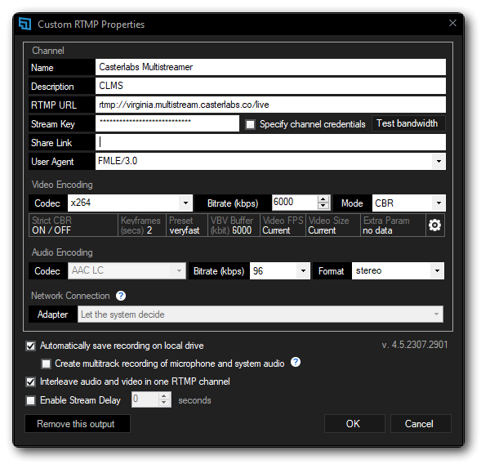The height and width of the screenshot is (464, 481).
Task: Decrease video bitrate with down arrow
Action: coord(323,206)
